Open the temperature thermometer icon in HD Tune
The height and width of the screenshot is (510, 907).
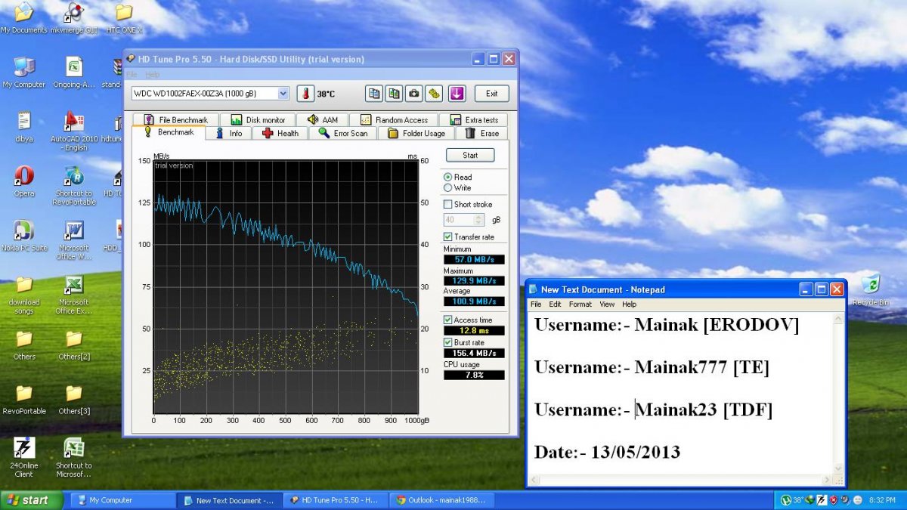click(305, 94)
